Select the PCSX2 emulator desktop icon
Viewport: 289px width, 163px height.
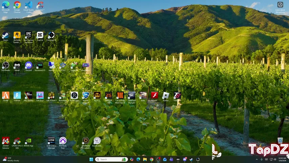63,66
